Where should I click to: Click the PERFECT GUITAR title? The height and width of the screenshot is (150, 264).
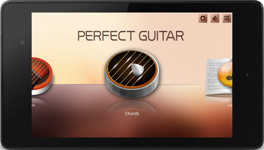click(131, 36)
